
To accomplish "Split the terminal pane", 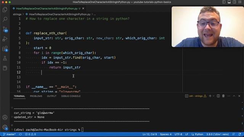I will pyautogui.click(x=218, y=96).
